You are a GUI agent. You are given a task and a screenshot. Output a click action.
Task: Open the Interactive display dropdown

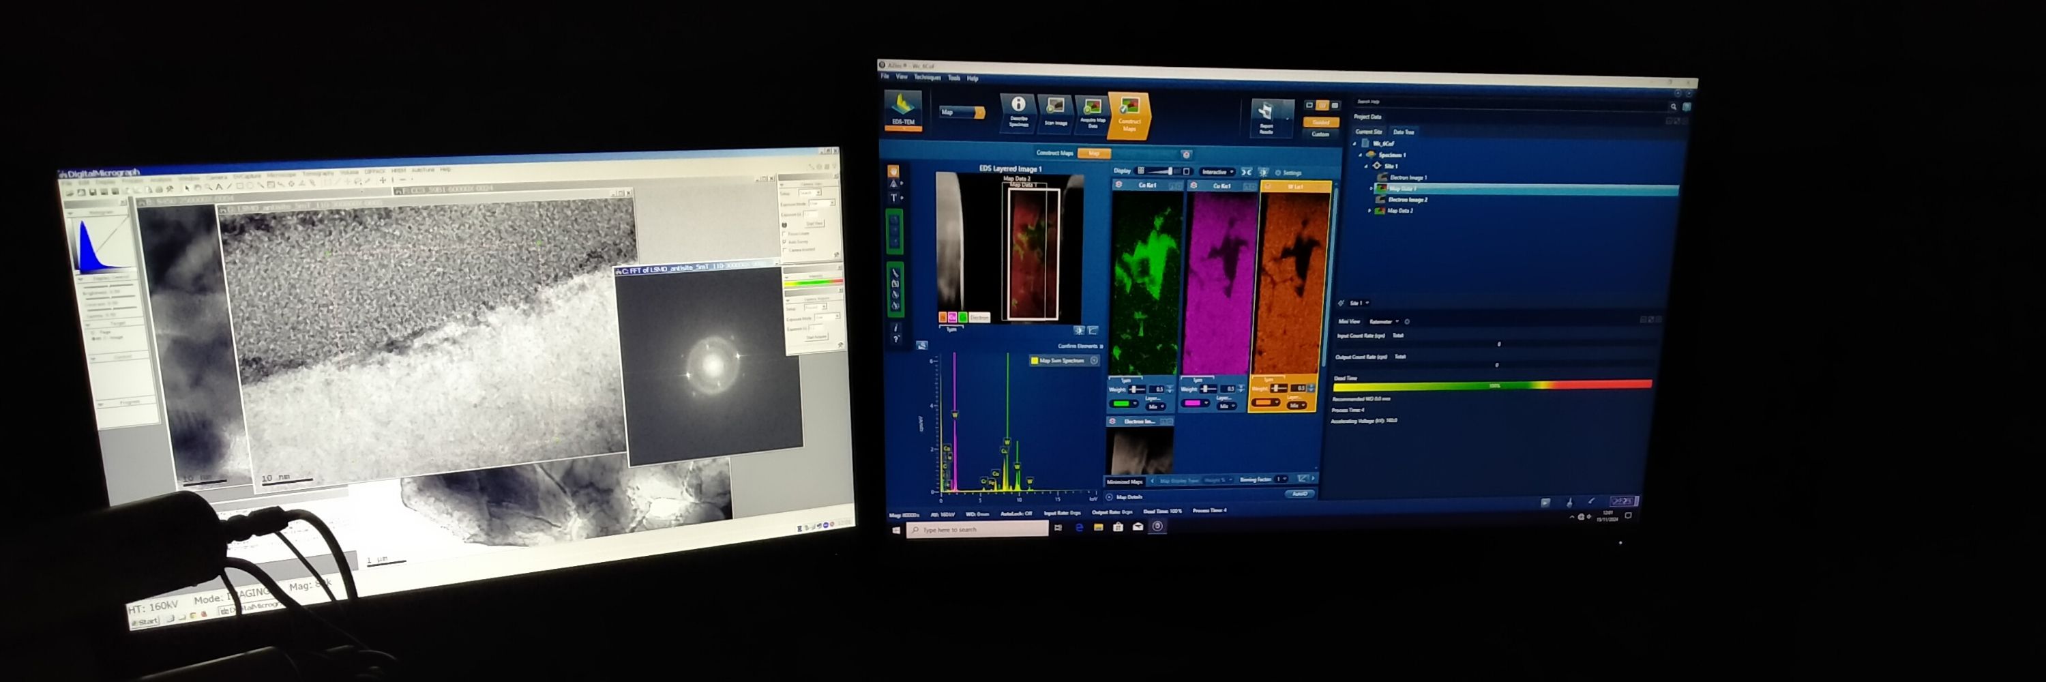point(1217,171)
